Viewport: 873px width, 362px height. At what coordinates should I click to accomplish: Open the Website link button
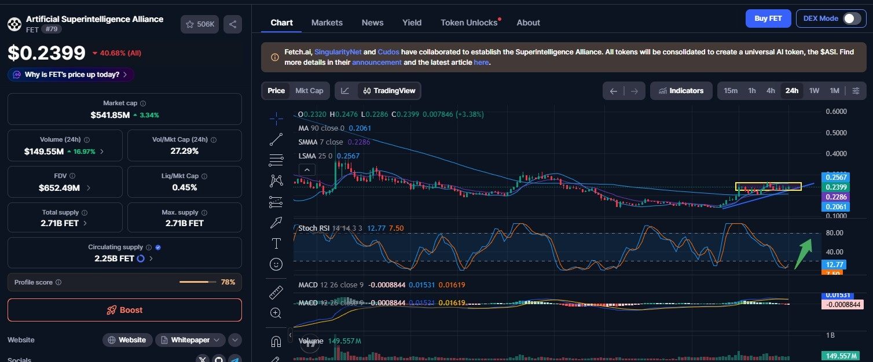click(127, 340)
